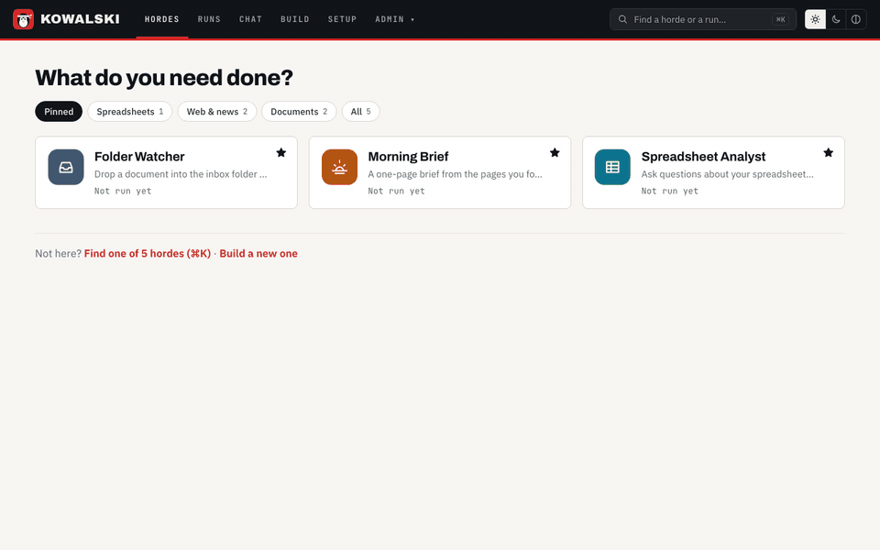Click Morning Brief's Not run yet status
The width and height of the screenshot is (880, 550).
point(396,191)
